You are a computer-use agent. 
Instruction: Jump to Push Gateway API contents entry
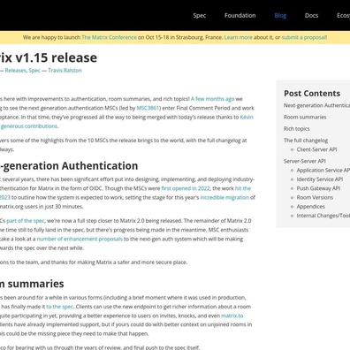coord(318,188)
